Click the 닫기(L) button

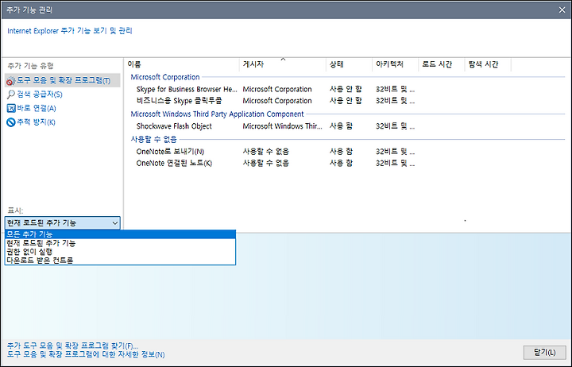545,353
